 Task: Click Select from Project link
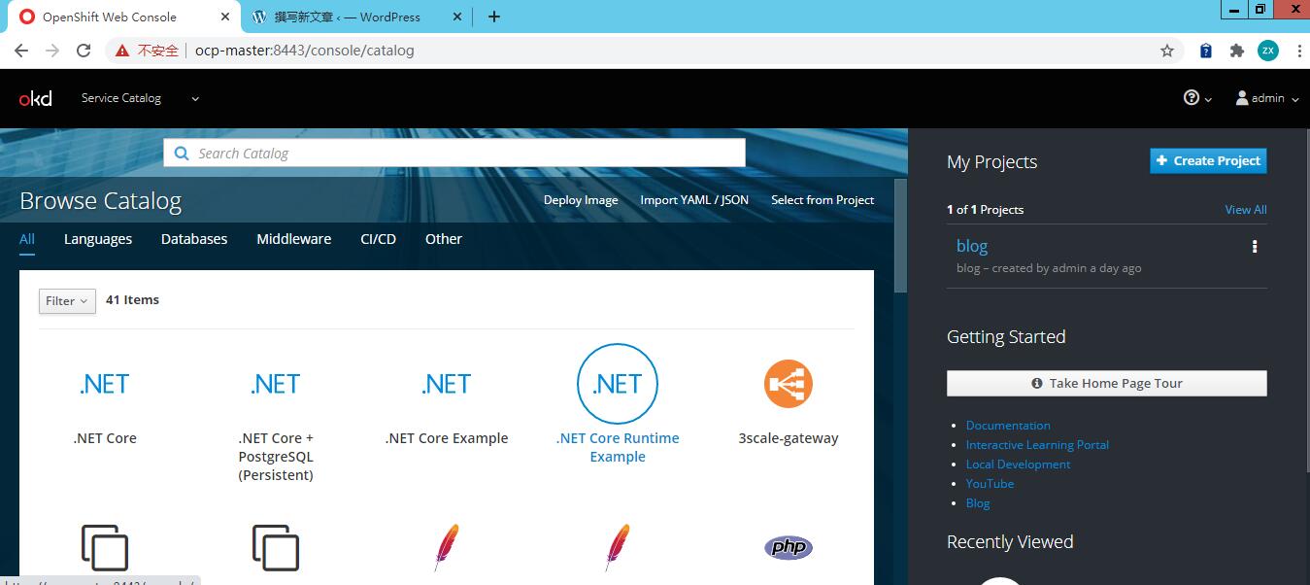click(x=823, y=200)
